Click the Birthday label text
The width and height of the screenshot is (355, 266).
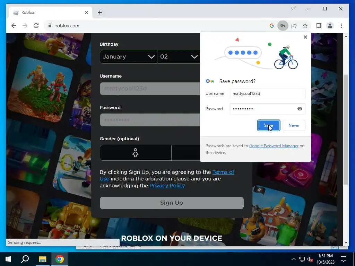(109, 44)
